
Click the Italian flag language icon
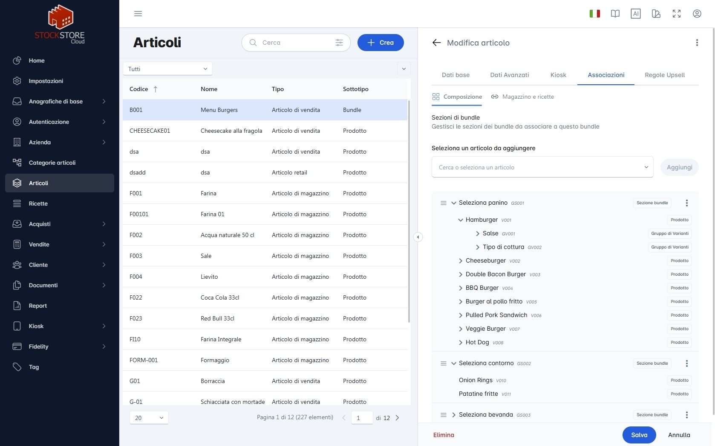(x=595, y=14)
